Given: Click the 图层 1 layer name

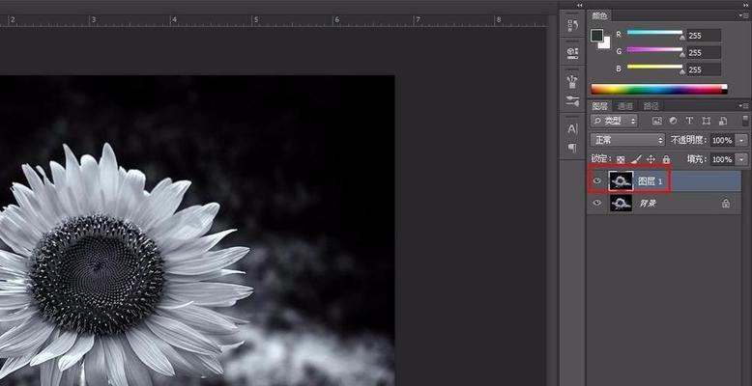Looking at the screenshot, I should pos(651,181).
